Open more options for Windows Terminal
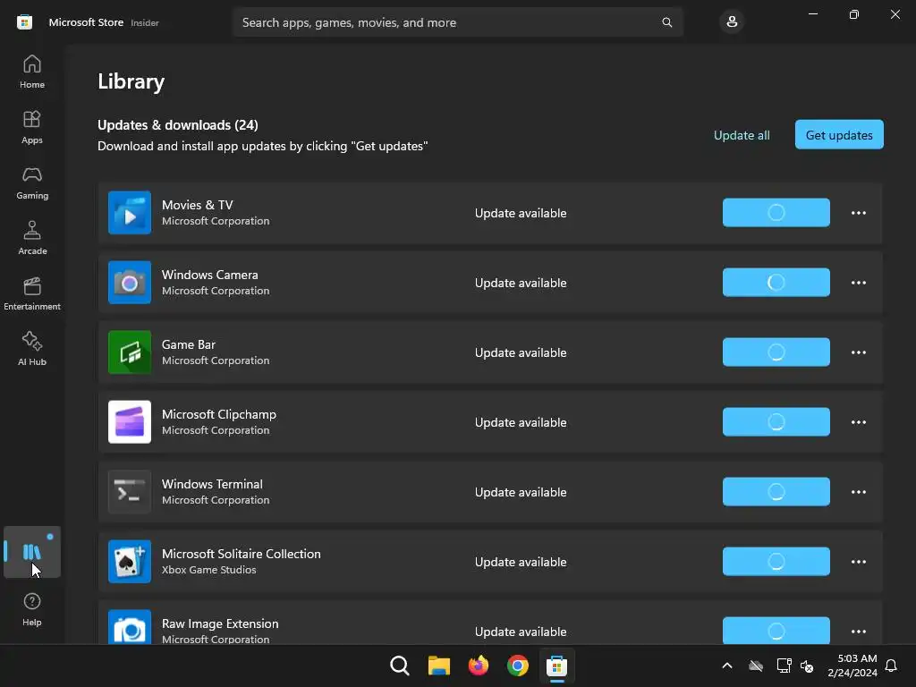Viewport: 916px width, 687px height. click(x=859, y=492)
